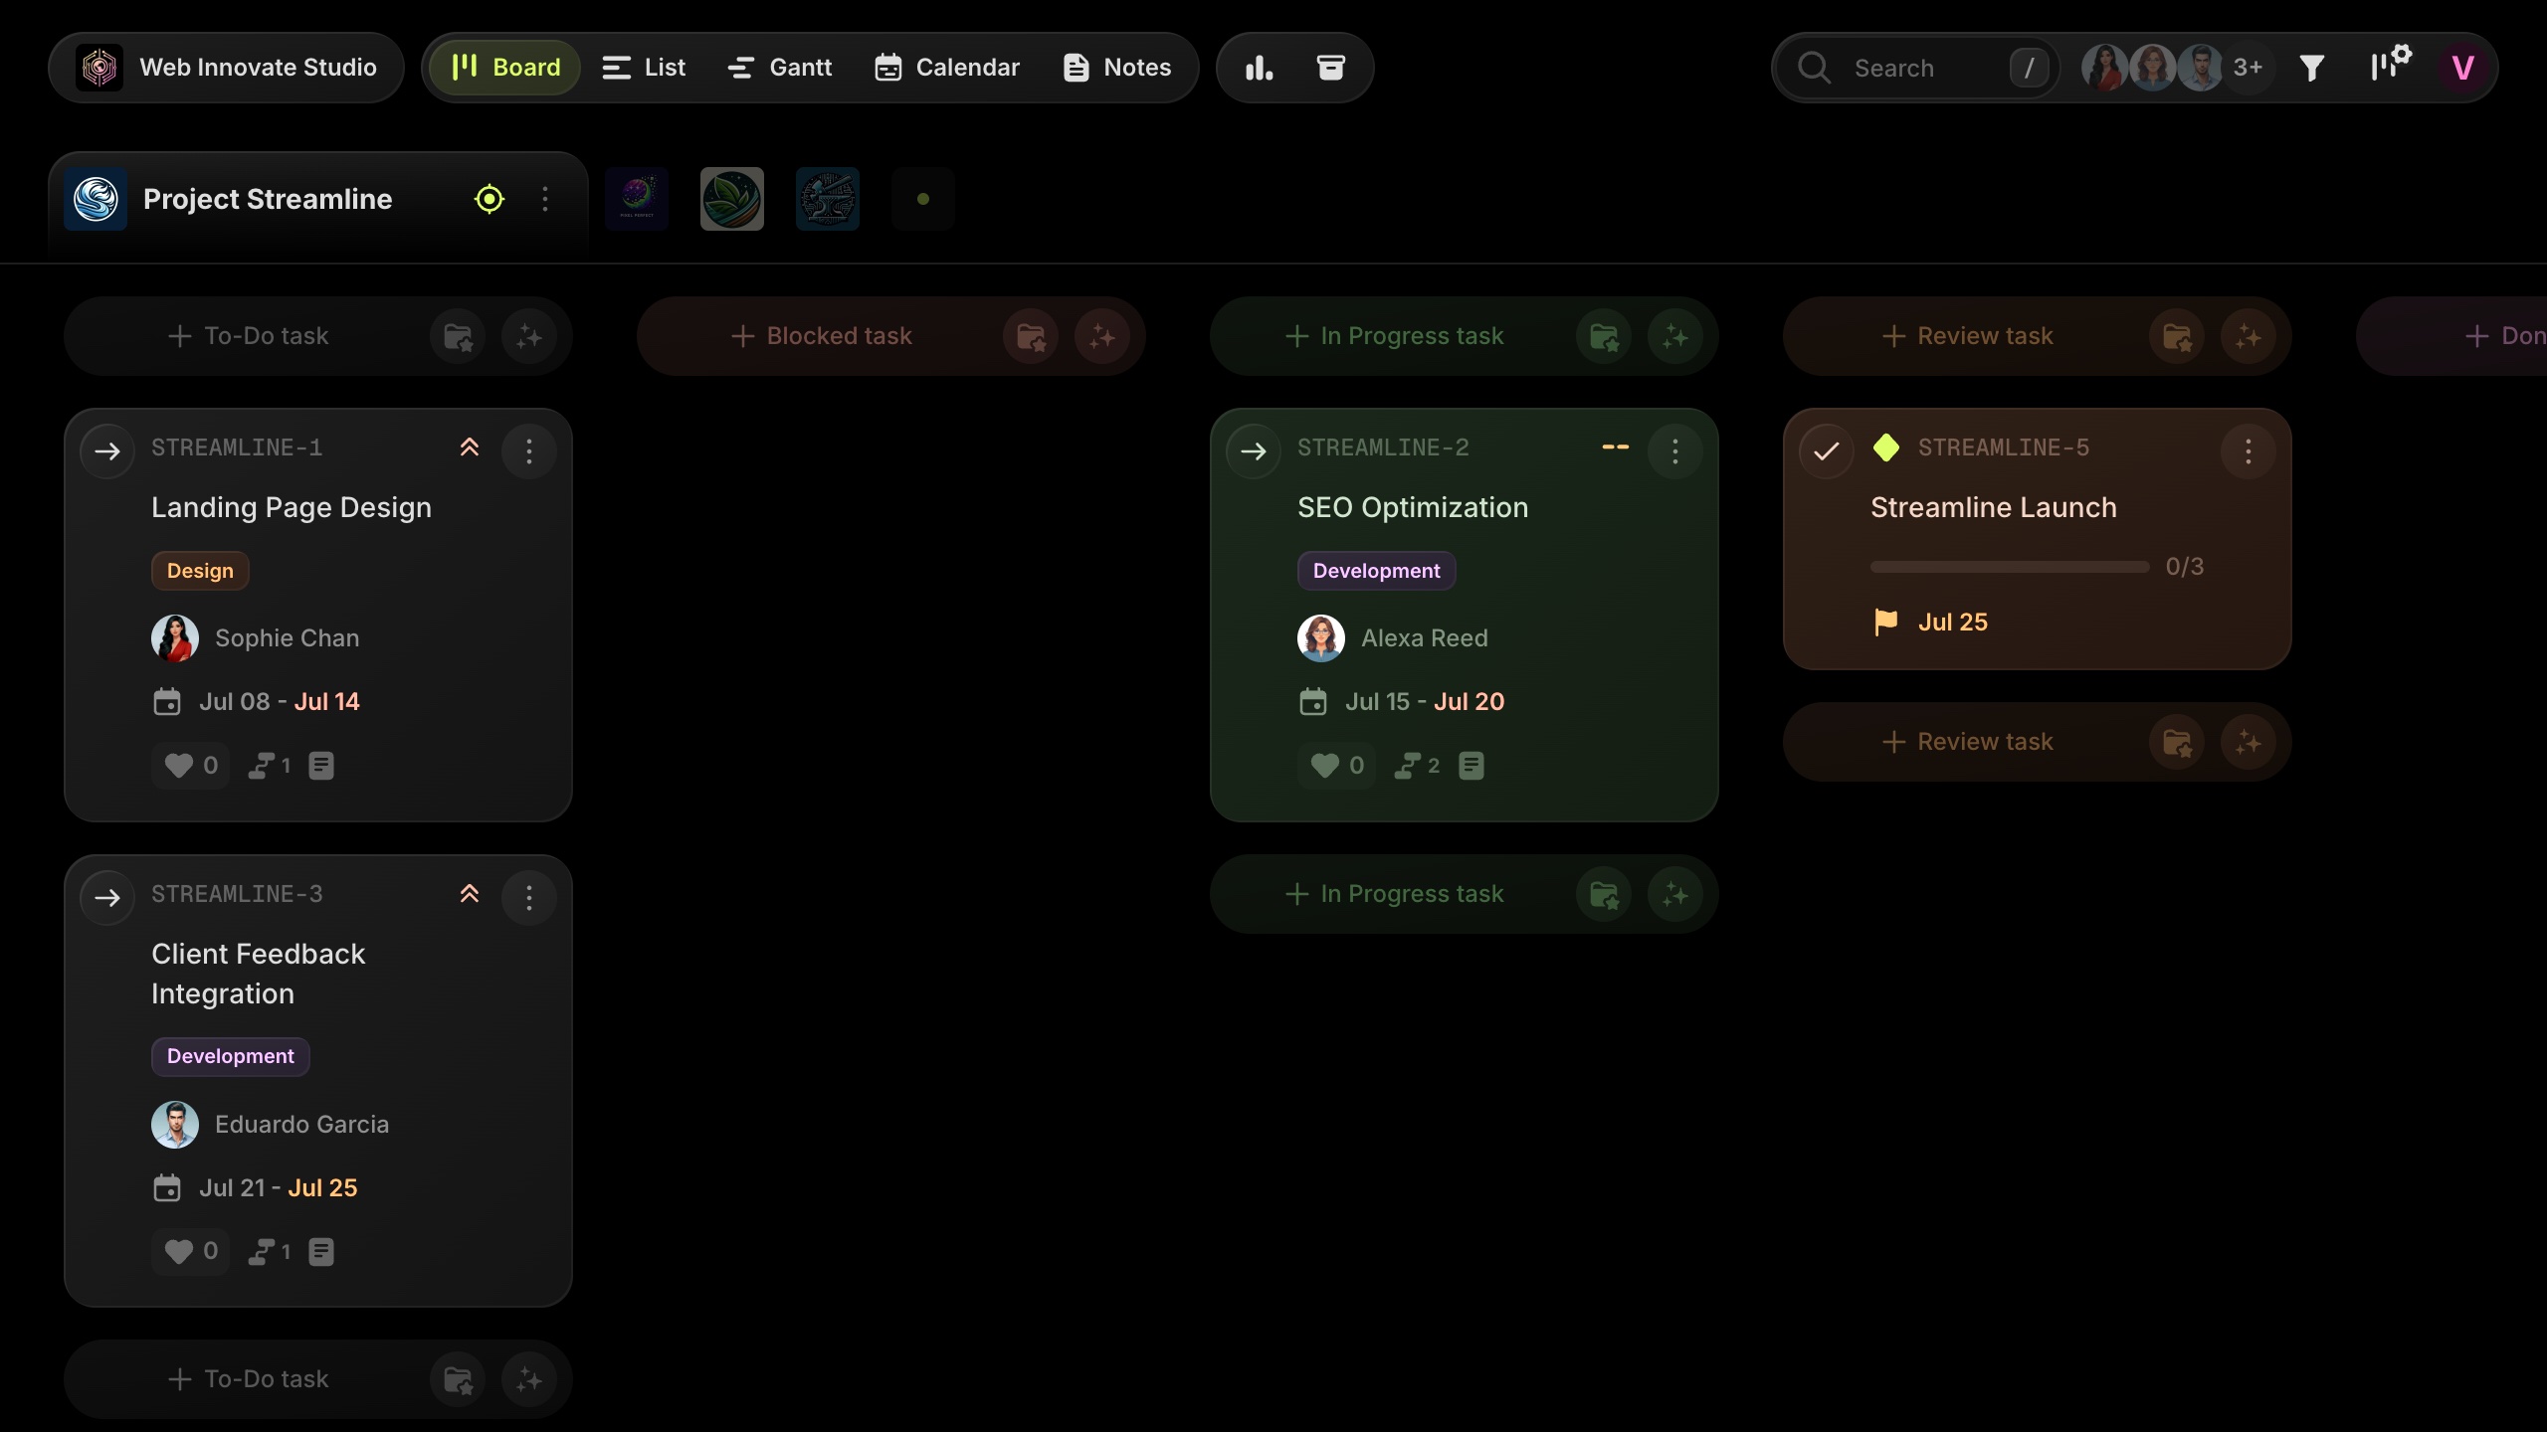Click top Review template folder icon
2547x1432 pixels.
(x=2177, y=337)
